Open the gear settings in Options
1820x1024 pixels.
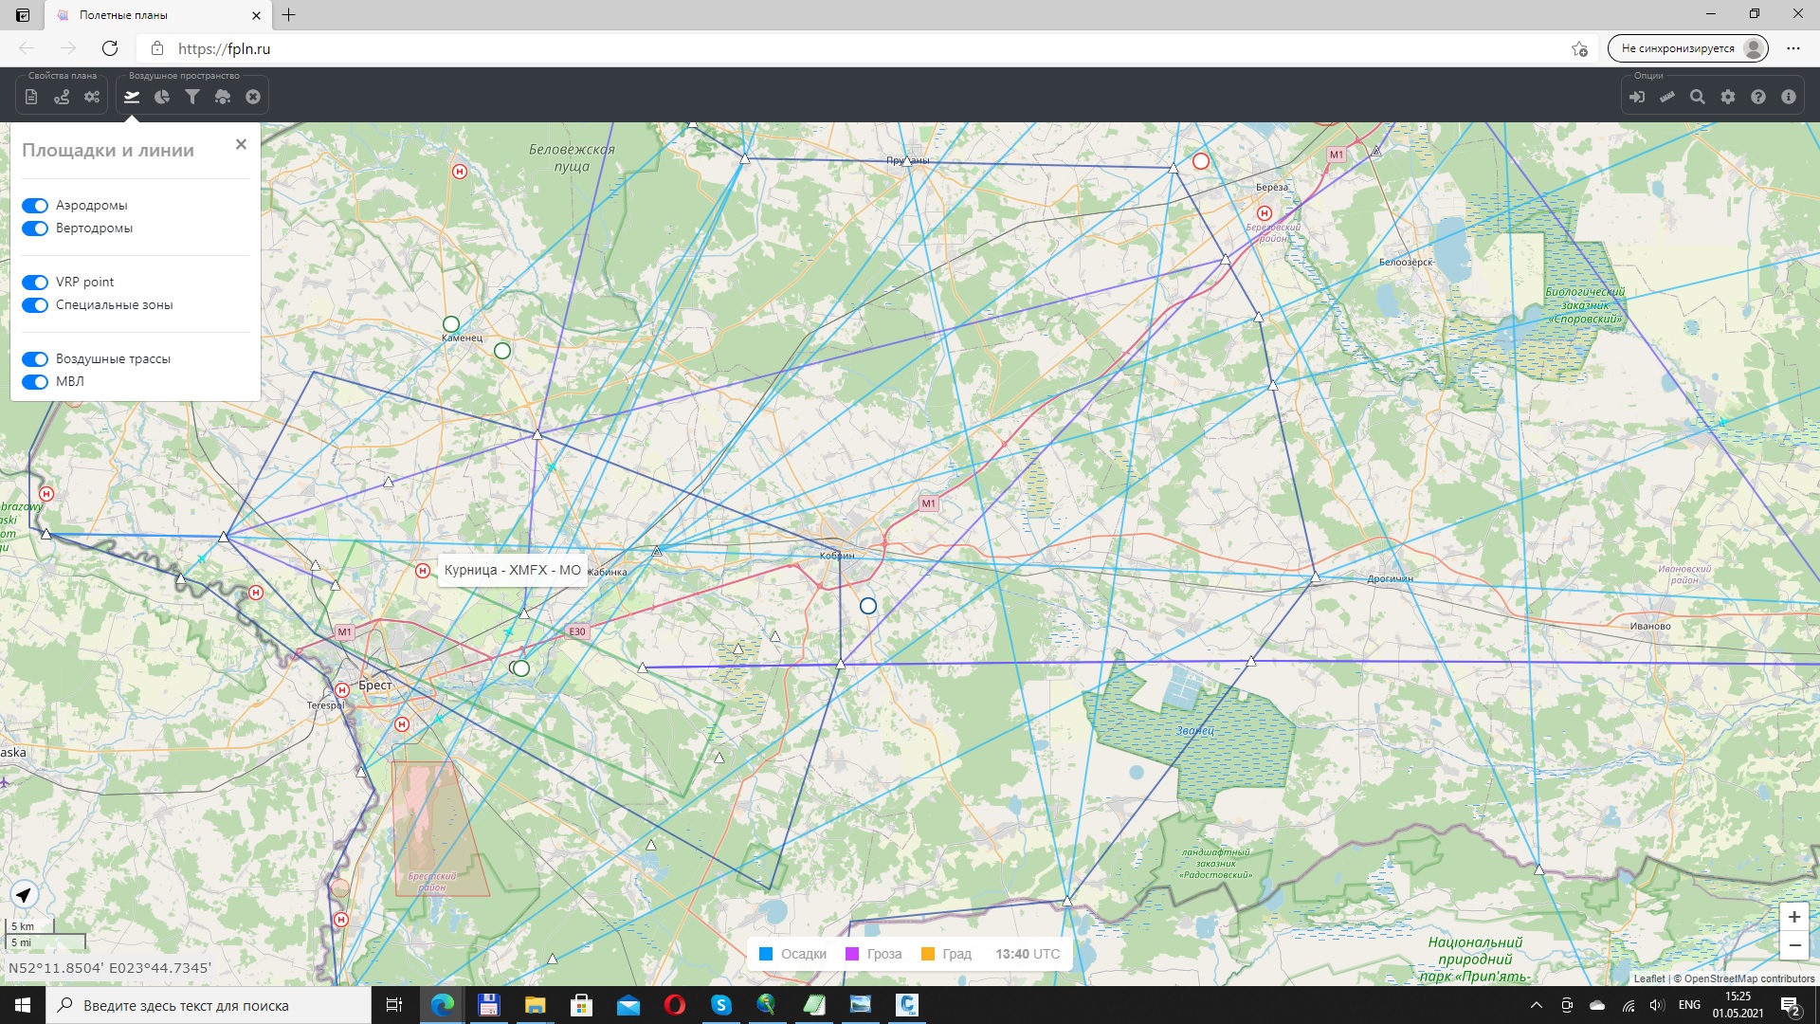coord(1728,97)
